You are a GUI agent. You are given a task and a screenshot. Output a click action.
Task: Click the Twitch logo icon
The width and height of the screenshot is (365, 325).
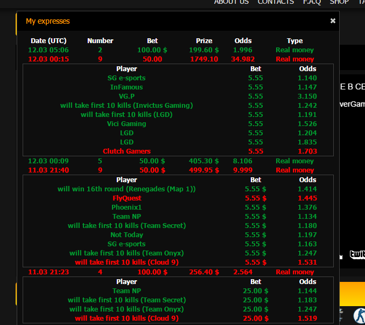coord(357,254)
